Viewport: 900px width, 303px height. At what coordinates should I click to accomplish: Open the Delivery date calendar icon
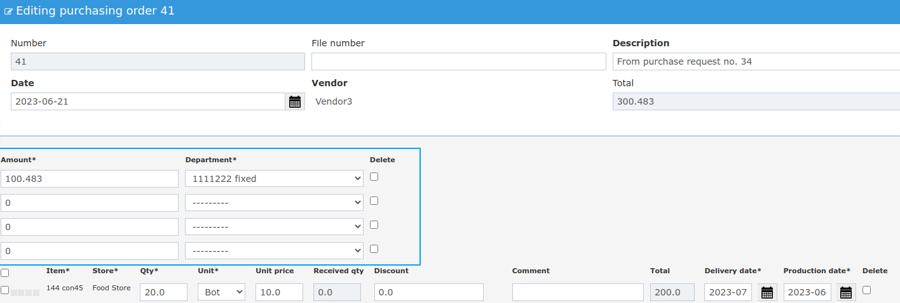(x=767, y=292)
